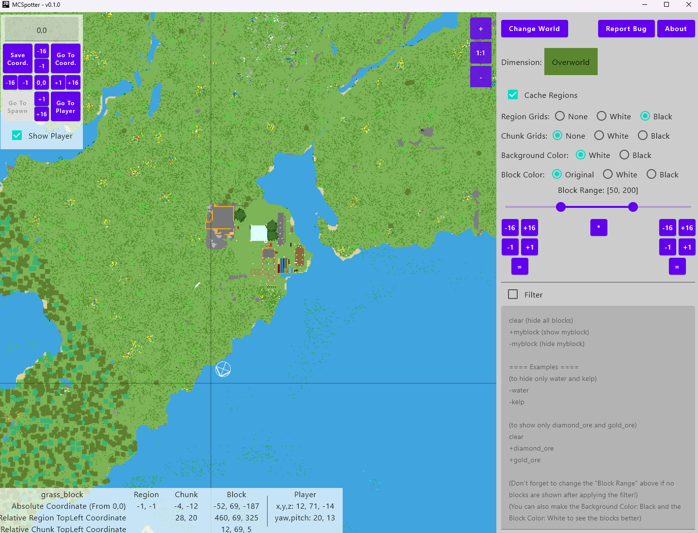Enable the Filter checkbox
The height and width of the screenshot is (533, 698).
point(513,294)
